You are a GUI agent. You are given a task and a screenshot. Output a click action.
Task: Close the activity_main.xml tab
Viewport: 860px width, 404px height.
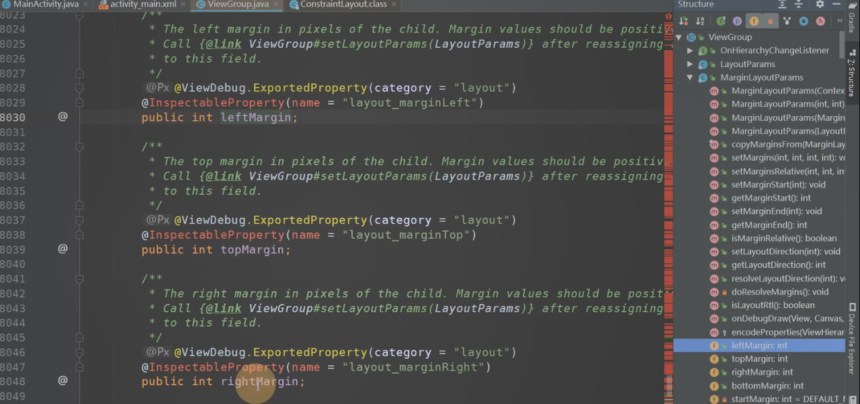pos(183,5)
